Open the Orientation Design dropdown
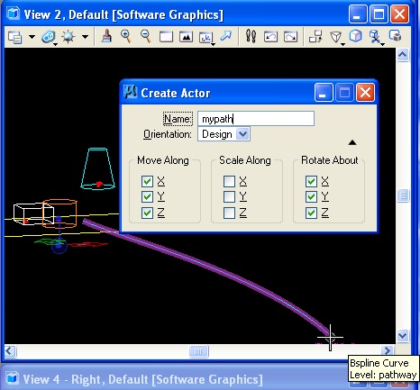This screenshot has height=390, width=420. click(x=242, y=134)
